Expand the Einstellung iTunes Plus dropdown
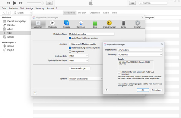The width and height of the screenshot is (181, 118). coord(140,55)
